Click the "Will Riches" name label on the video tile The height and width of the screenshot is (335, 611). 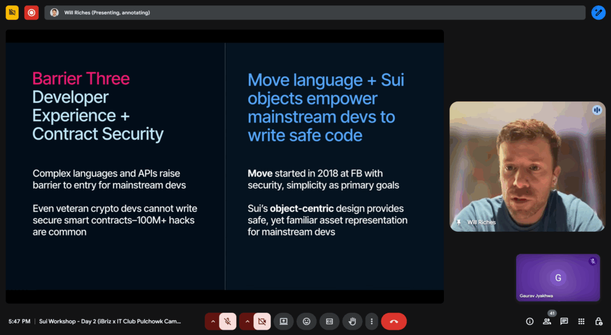pyautogui.click(x=482, y=222)
